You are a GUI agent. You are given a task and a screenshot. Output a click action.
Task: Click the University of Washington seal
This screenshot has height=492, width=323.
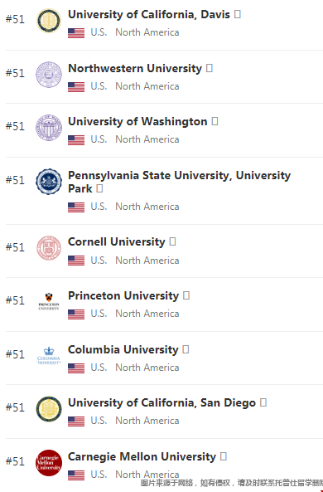[x=49, y=128]
